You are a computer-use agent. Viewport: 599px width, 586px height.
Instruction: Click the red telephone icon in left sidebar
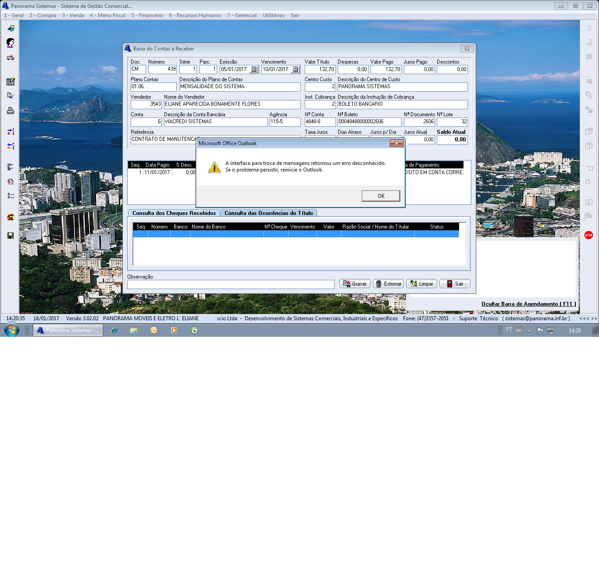11,217
